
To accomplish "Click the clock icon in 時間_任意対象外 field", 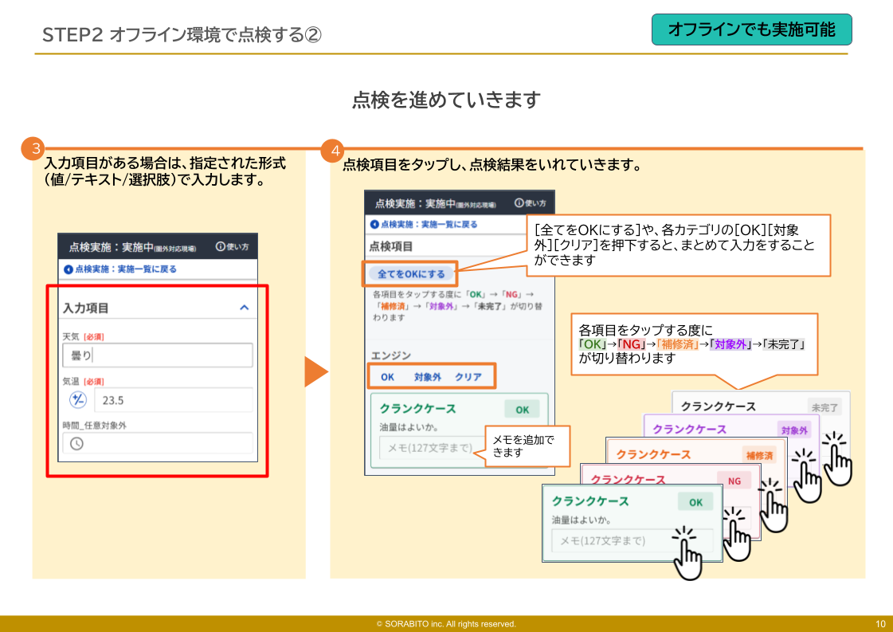I will coord(76,444).
